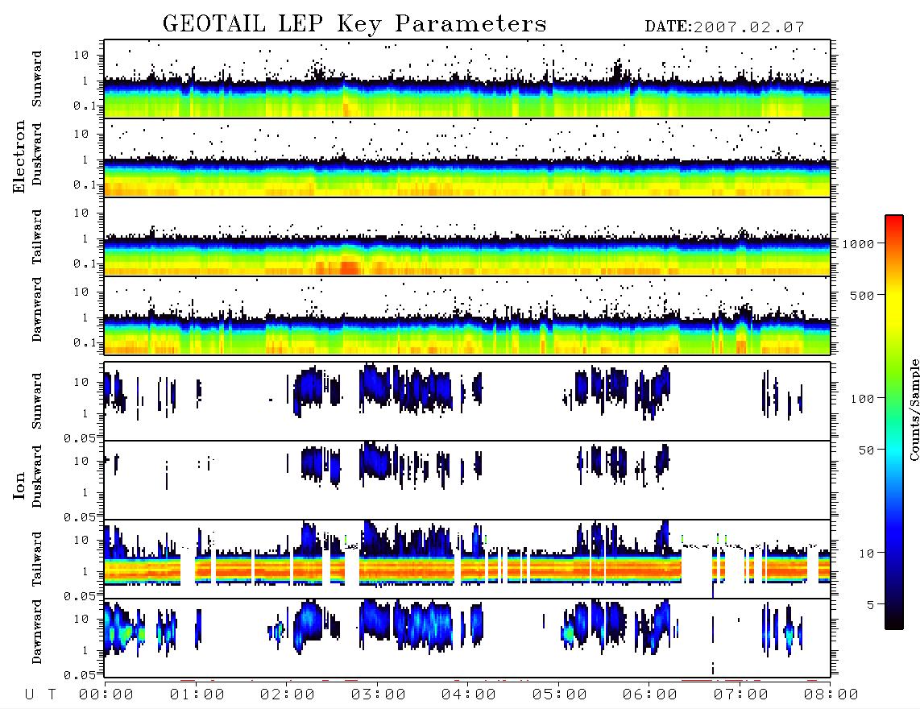Click the Ion Sunward spectrogram panel
Image resolution: width=920 pixels, height=709 pixels.
(467, 401)
